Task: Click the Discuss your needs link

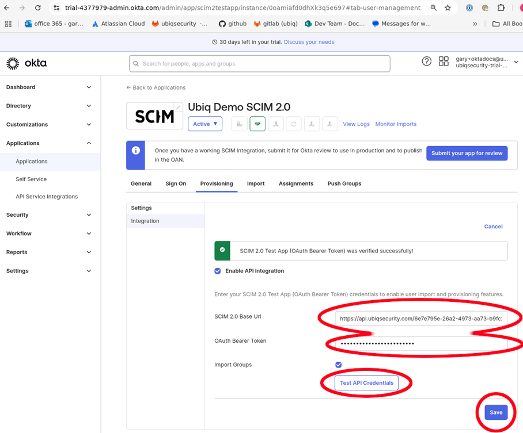Action: pos(309,42)
